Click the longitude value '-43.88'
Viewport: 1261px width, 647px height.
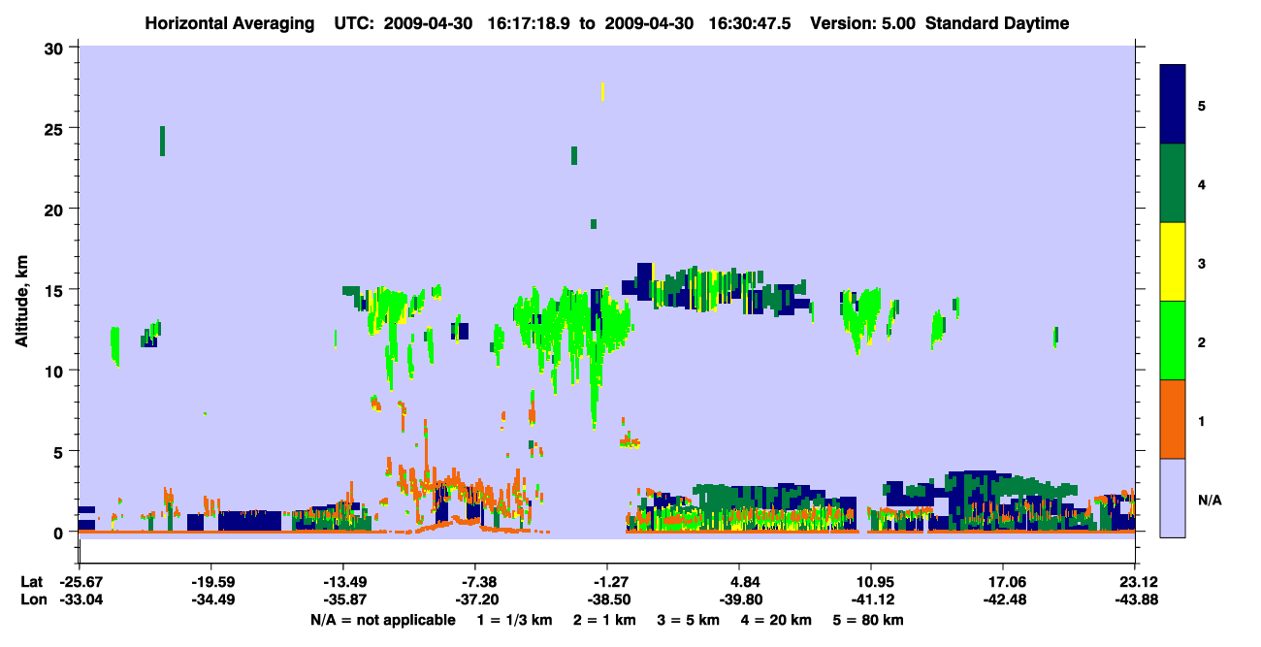1135,599
